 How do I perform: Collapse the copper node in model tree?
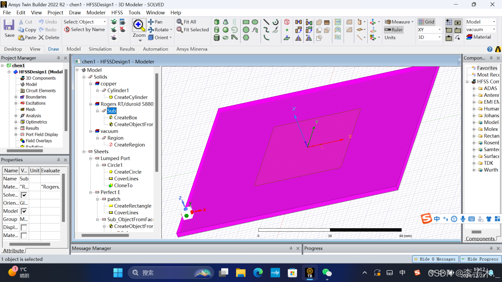tap(91, 83)
